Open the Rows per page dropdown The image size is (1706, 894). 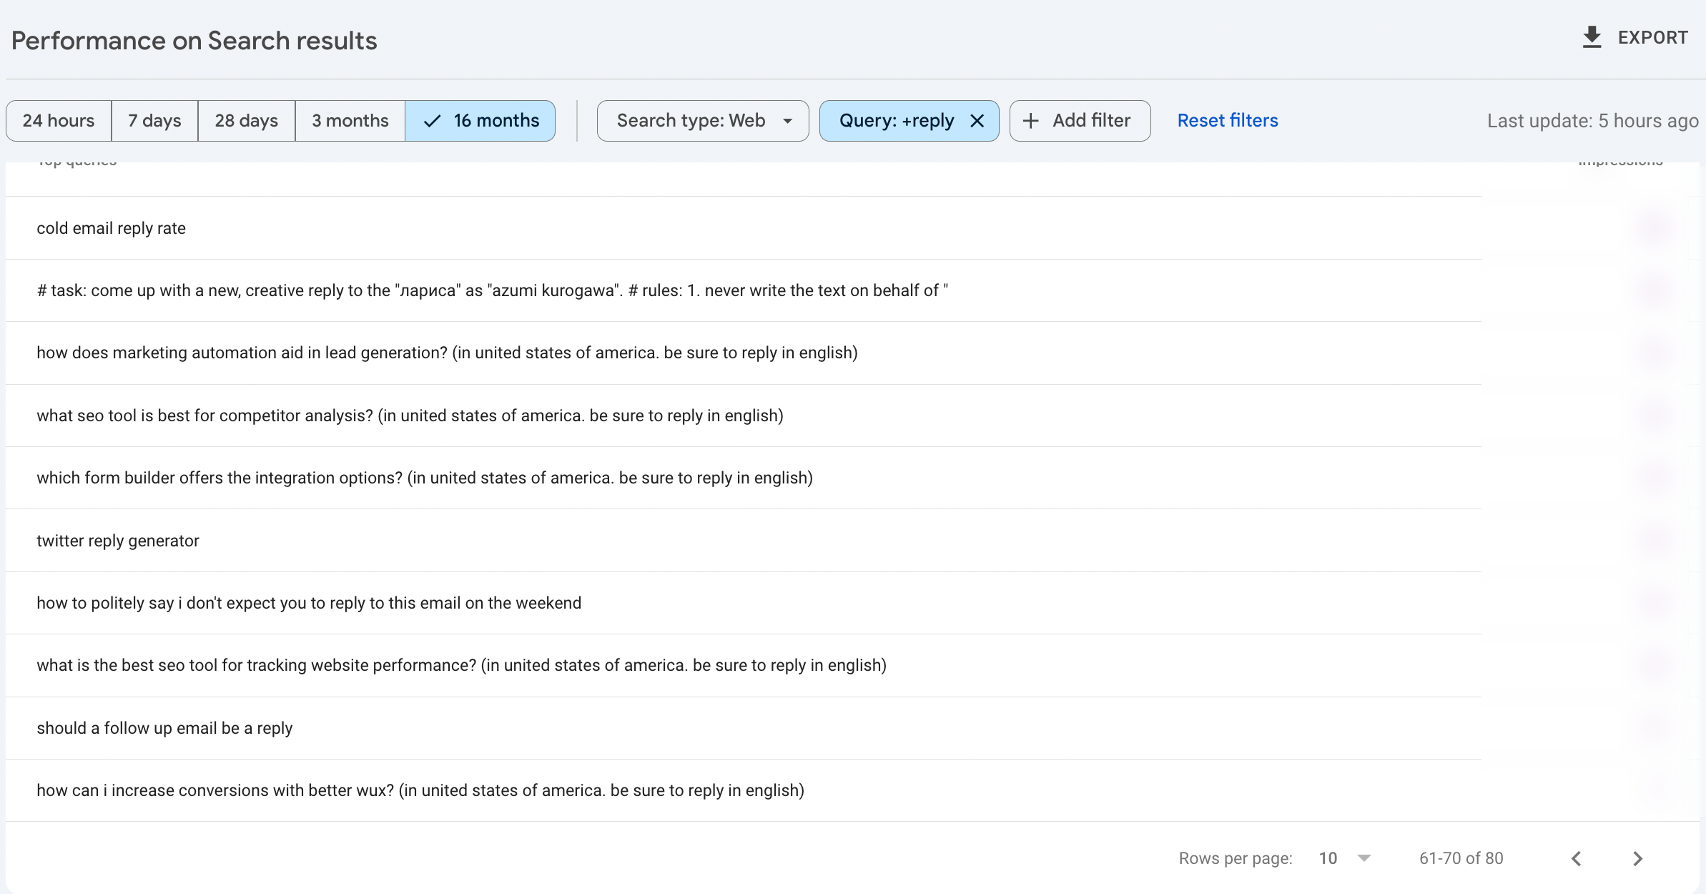point(1344,858)
